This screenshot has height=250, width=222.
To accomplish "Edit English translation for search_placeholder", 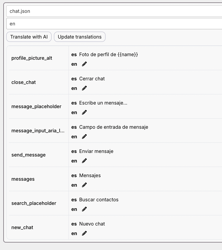I will (x=84, y=209).
